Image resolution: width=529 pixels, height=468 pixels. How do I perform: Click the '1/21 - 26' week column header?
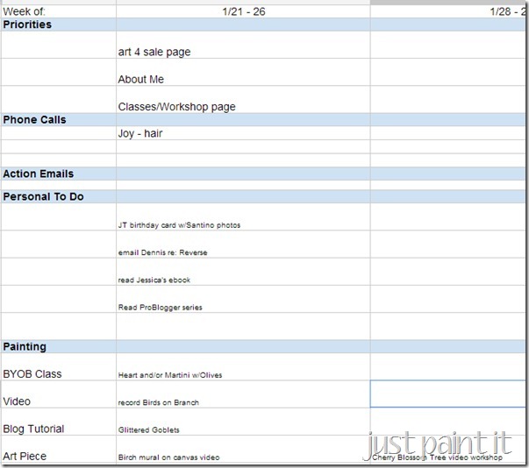point(243,11)
